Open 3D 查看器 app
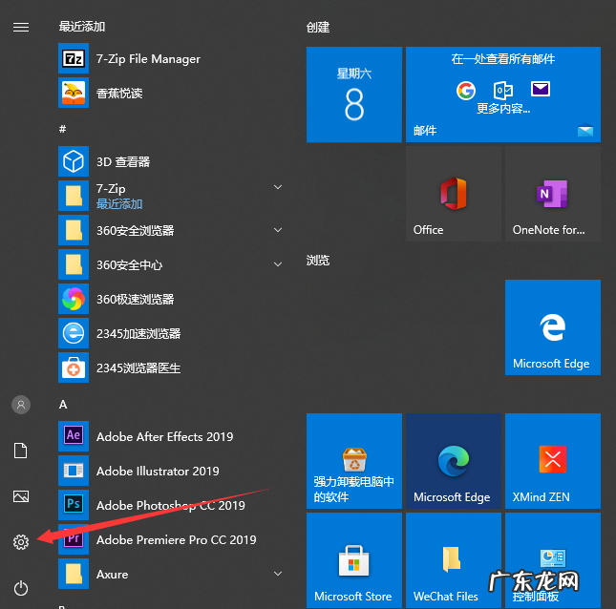Screen dimensions: 616x609 coord(171,161)
